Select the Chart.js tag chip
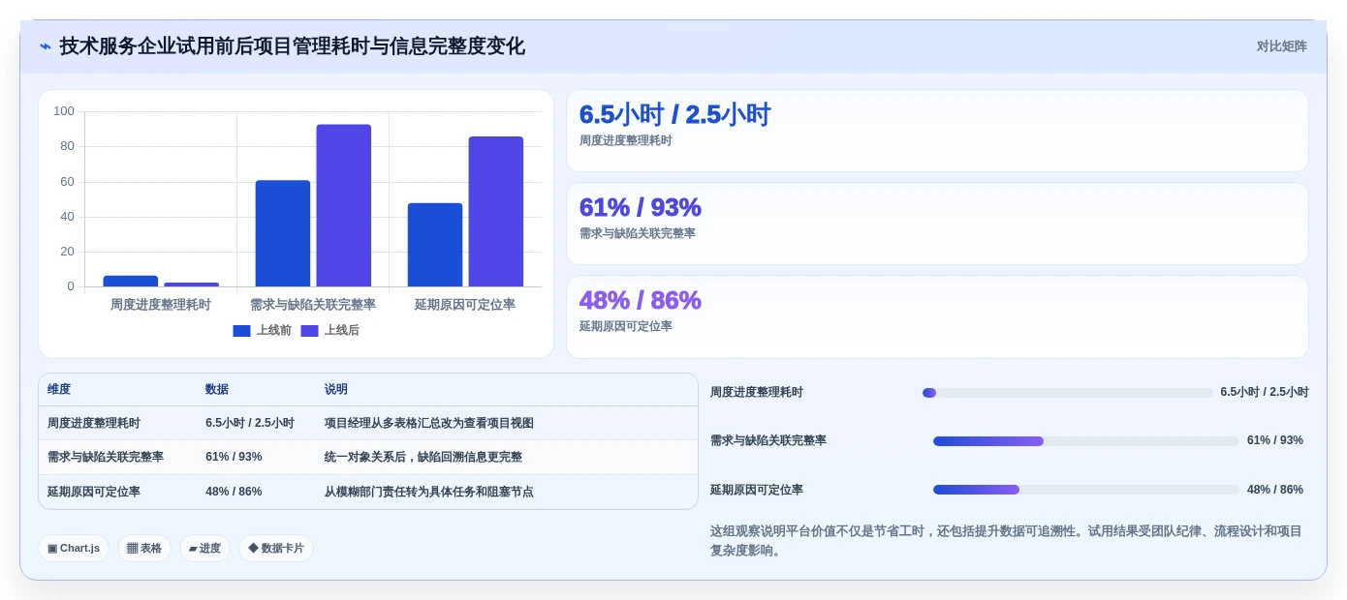Screen dimensions: 1347x600 tap(74, 548)
